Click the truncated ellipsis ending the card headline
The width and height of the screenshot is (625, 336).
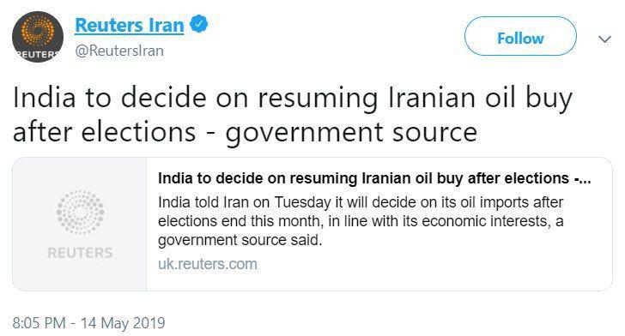pos(586,181)
